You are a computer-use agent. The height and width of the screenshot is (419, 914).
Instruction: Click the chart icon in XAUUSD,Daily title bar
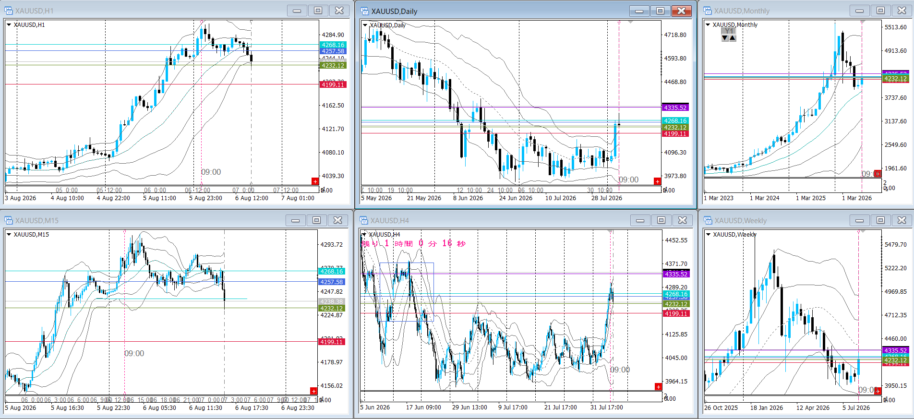(365, 11)
